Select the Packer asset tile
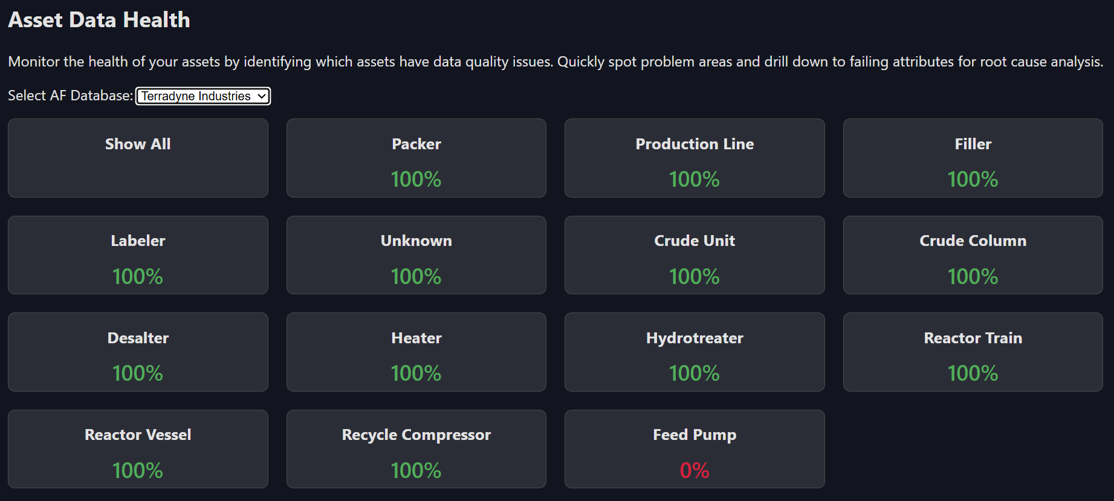 [416, 158]
